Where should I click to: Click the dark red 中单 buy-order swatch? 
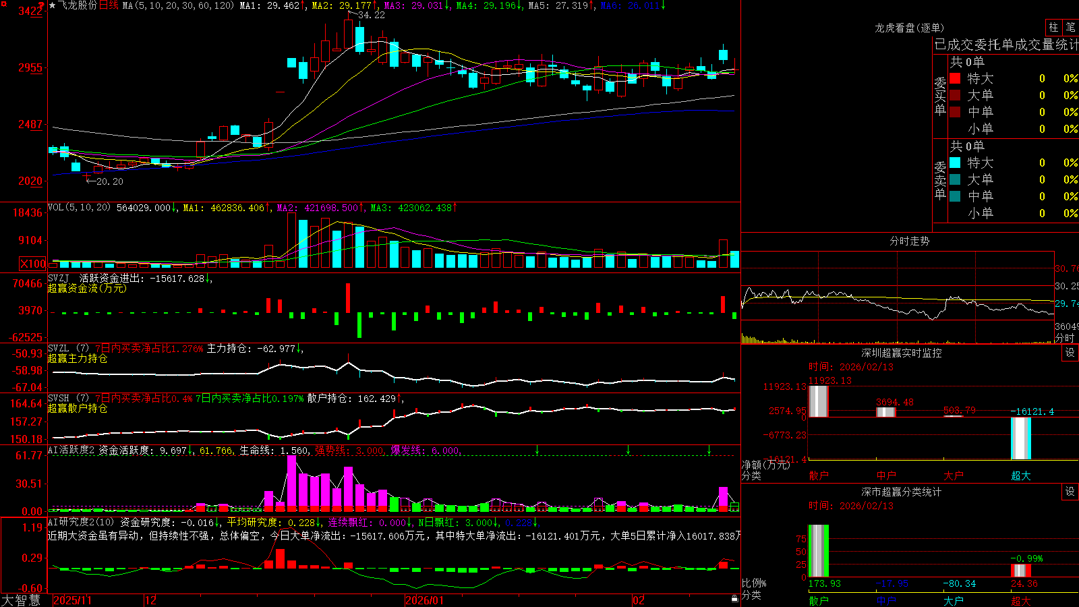point(955,112)
